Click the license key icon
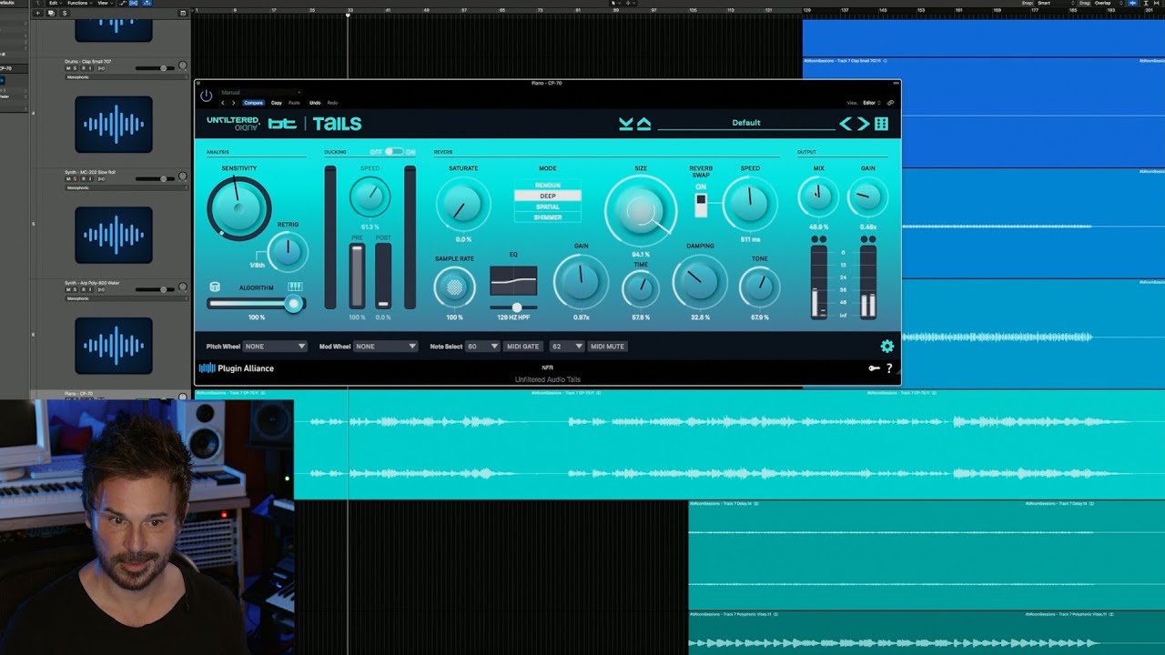The image size is (1165, 655). coord(874,368)
